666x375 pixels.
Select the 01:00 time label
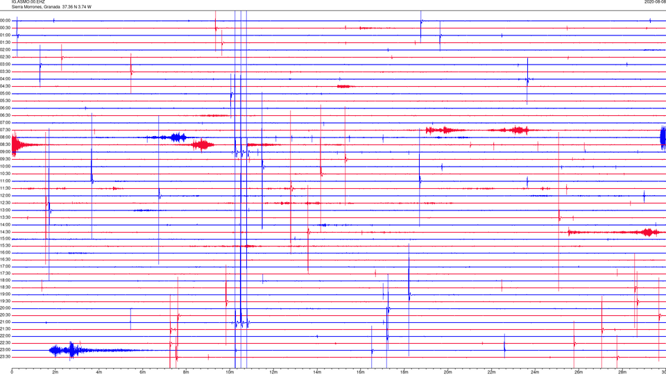(5, 35)
